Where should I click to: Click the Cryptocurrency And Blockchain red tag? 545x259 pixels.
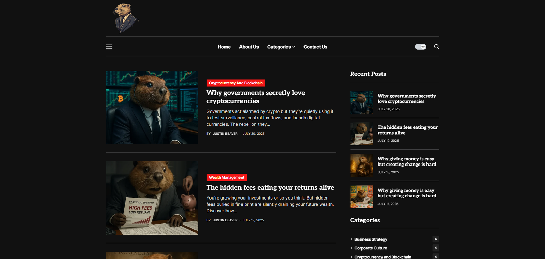tap(236, 83)
